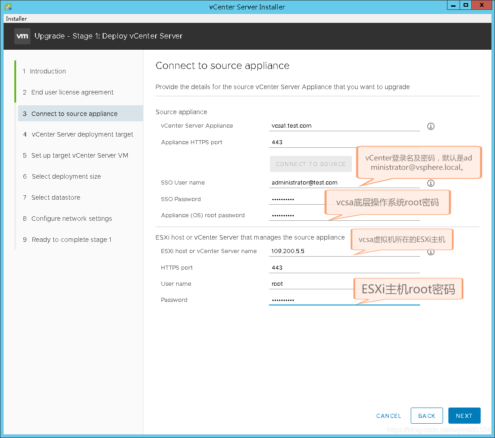Click the info icon next to ESXi host name

tap(431, 252)
